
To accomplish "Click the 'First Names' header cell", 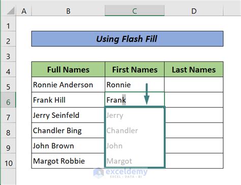I will (x=135, y=70).
